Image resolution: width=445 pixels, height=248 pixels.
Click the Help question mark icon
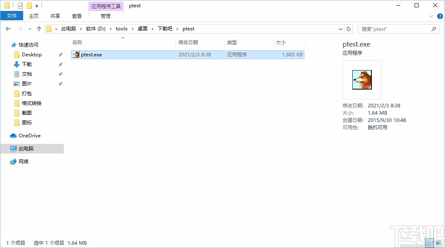pos(440,16)
